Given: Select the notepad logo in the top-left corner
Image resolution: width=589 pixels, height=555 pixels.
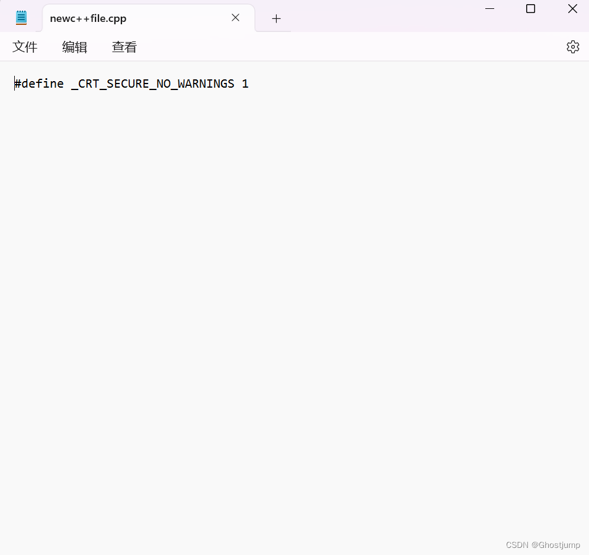Looking at the screenshot, I should 21,17.
